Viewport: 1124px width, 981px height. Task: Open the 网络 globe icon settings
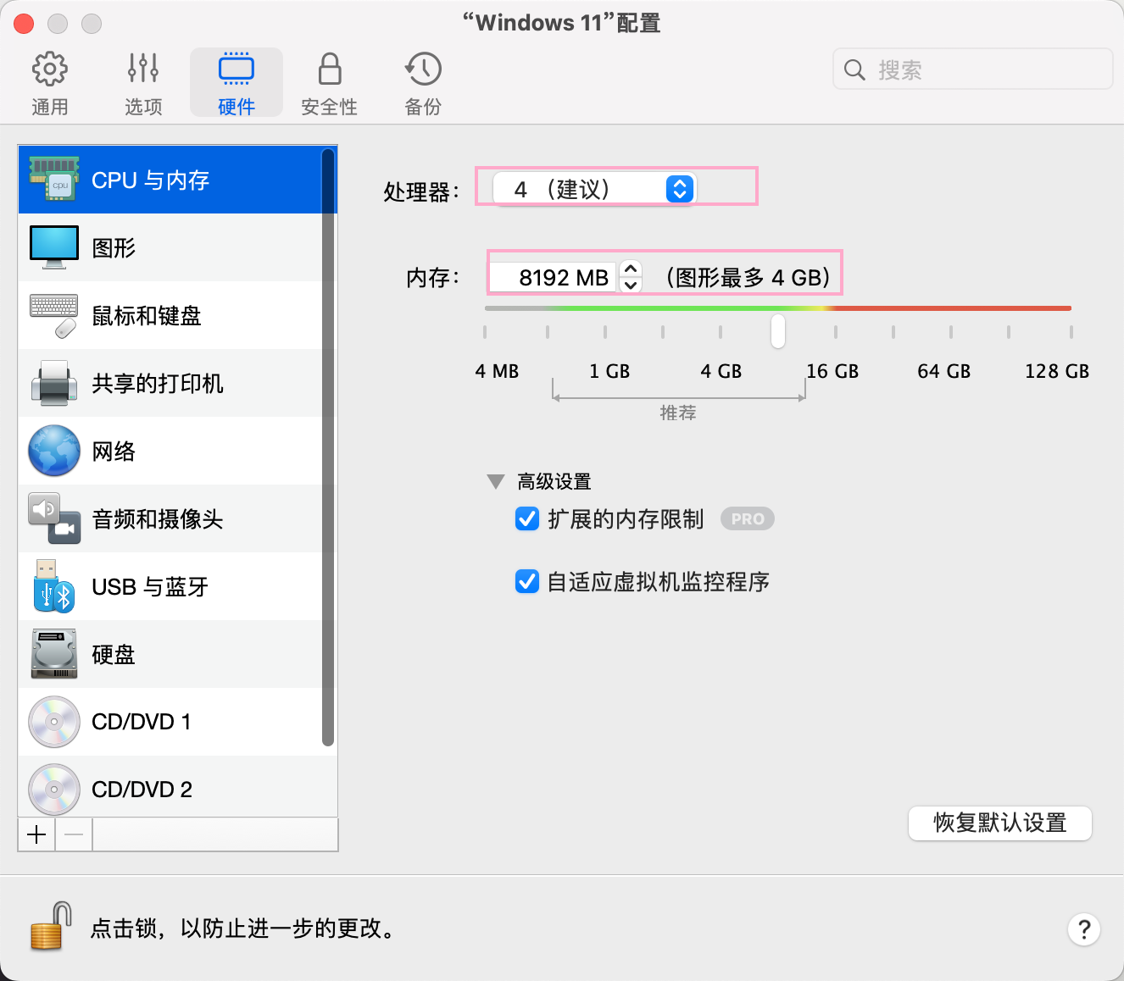(x=54, y=451)
